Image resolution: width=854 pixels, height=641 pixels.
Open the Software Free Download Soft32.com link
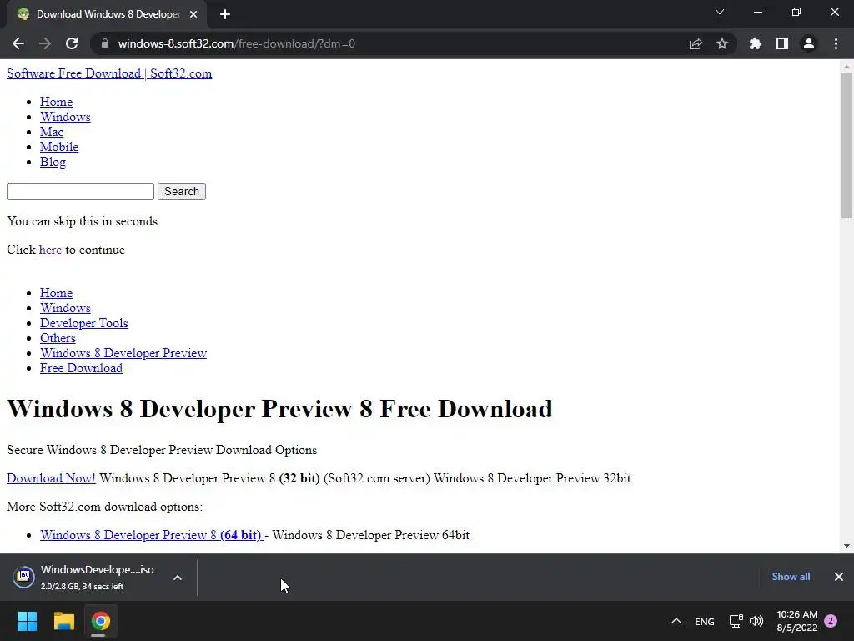point(109,73)
